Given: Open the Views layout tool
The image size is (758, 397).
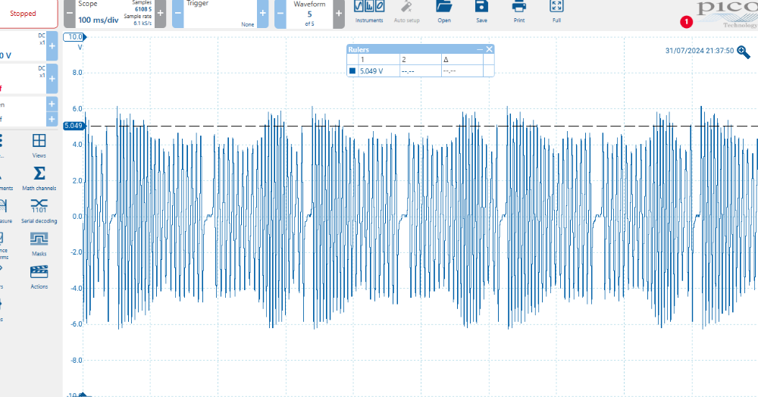Looking at the screenshot, I should 39,143.
